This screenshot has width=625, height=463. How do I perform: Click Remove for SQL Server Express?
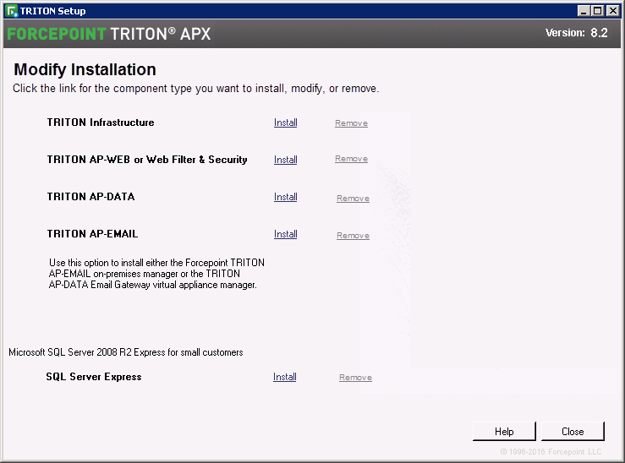tap(355, 378)
